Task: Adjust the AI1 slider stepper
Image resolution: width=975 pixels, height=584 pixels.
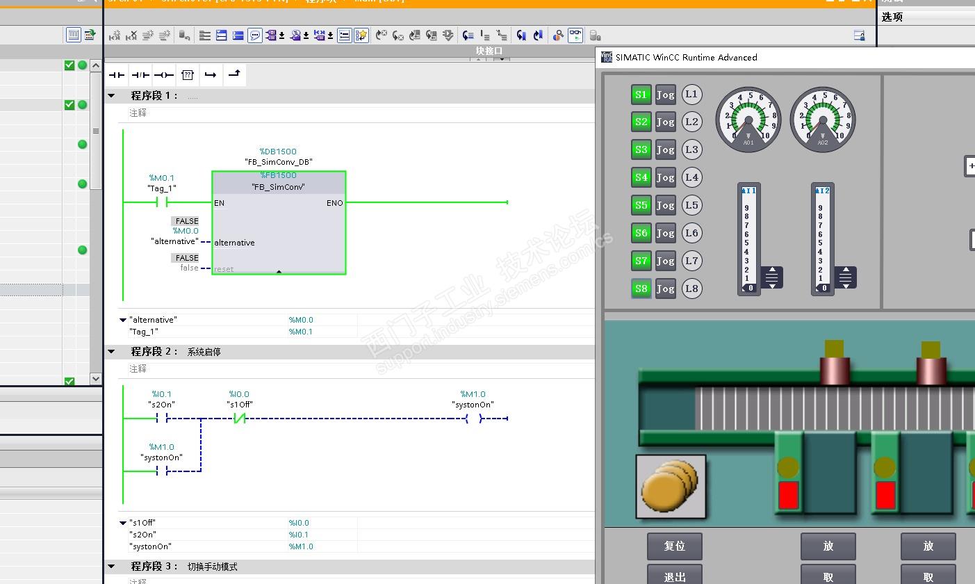Action: tap(771, 278)
